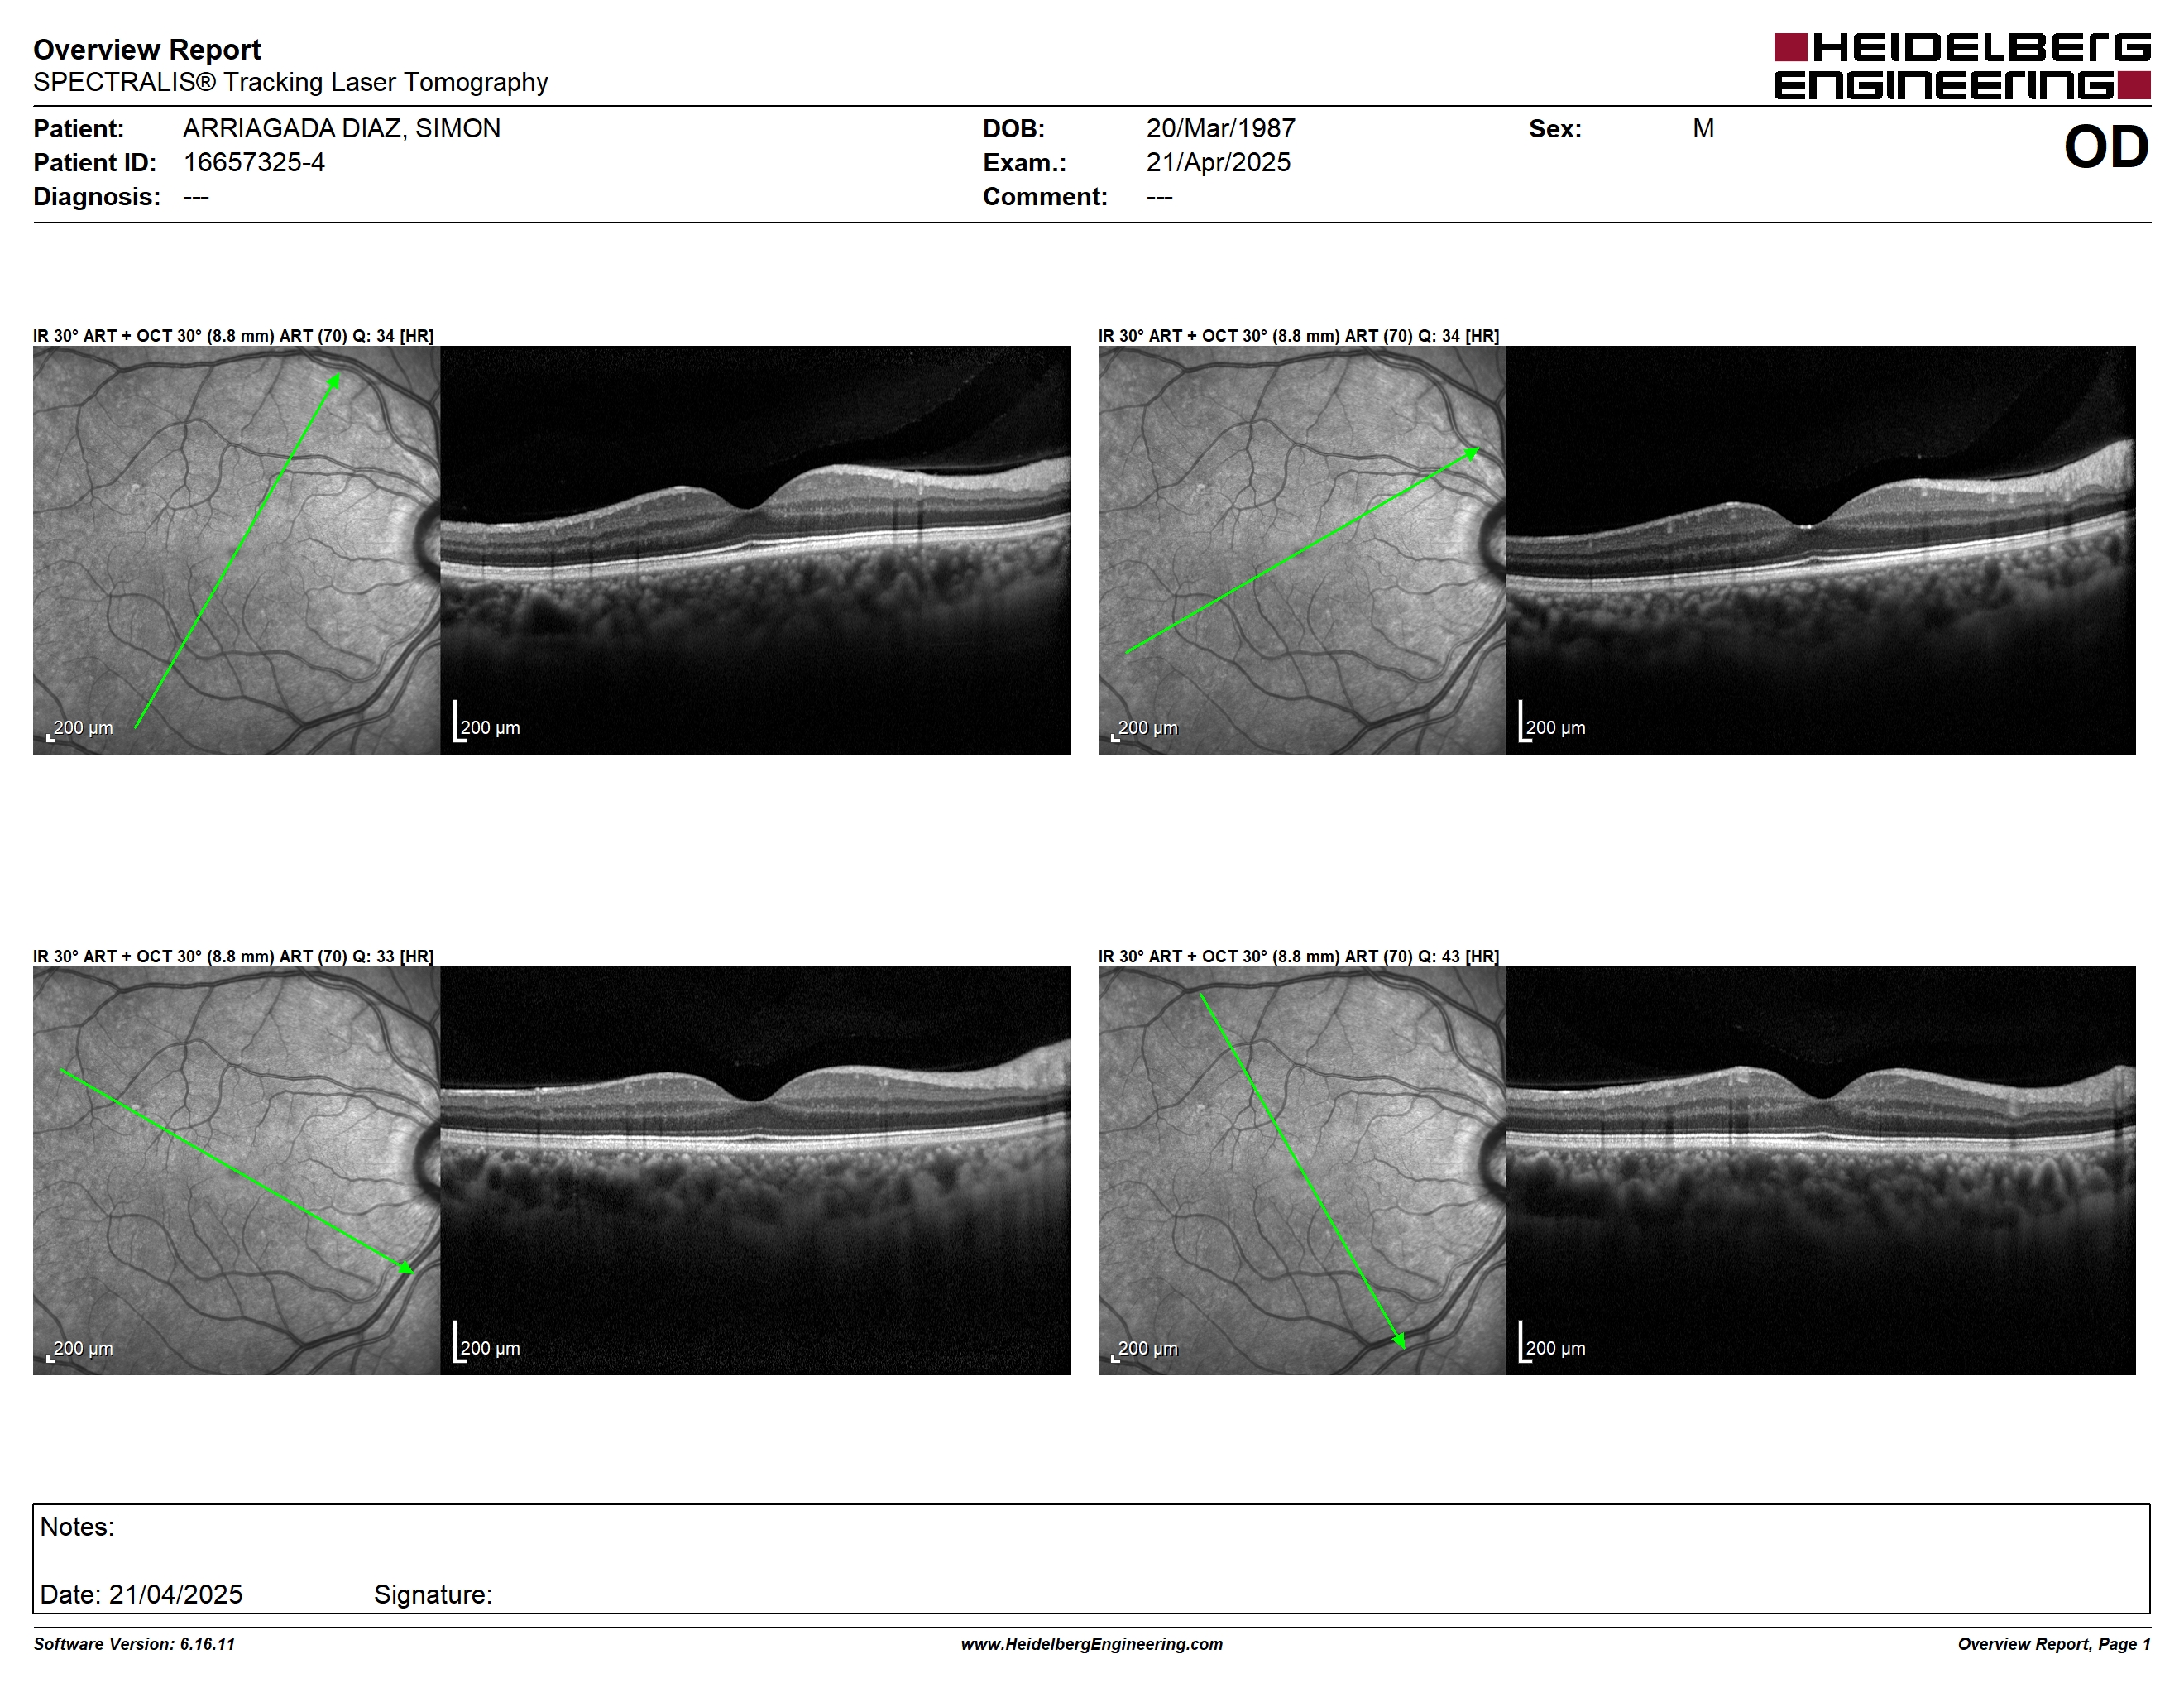Click Software Version: 6.16.11 footer text
The image size is (2184, 1688).
coord(134,1644)
